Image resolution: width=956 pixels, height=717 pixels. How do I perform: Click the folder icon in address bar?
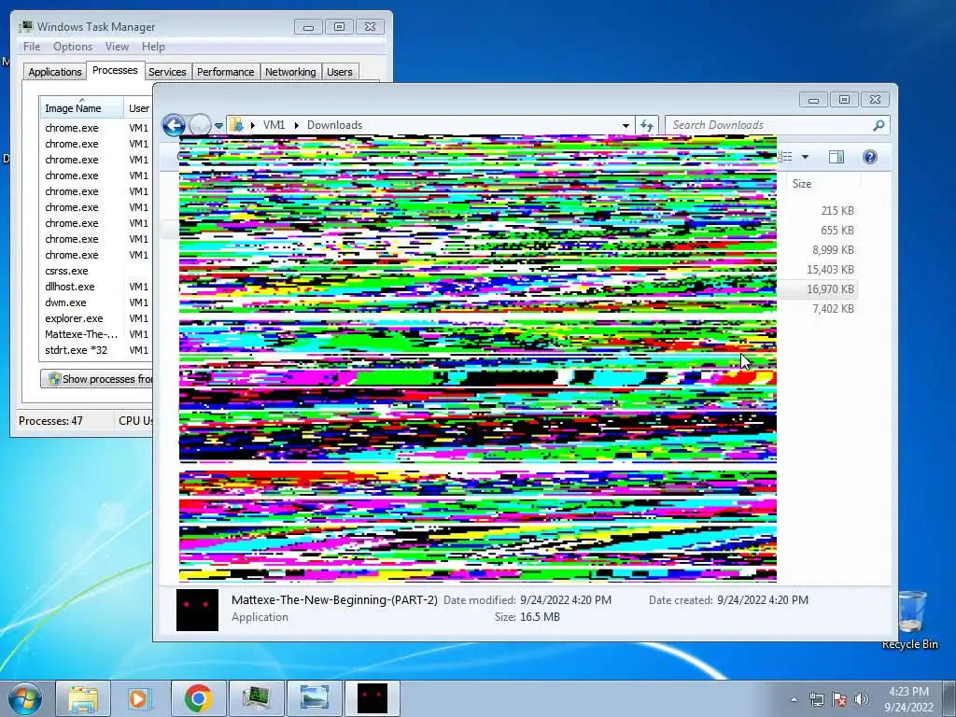(236, 125)
